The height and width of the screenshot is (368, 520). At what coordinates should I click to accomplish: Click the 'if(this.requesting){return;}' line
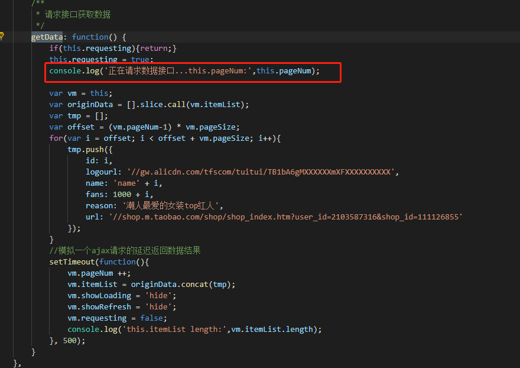pos(113,49)
